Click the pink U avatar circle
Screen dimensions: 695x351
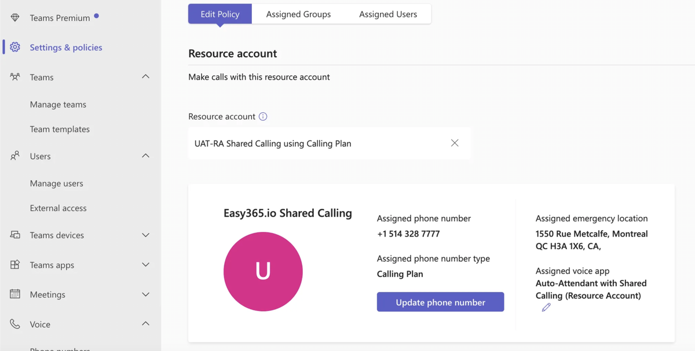pyautogui.click(x=263, y=271)
